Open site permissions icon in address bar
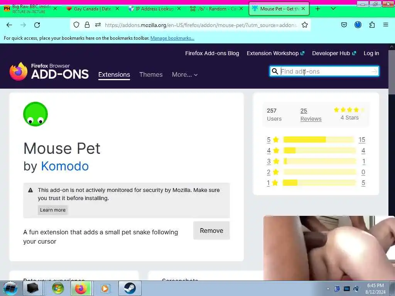The width and height of the screenshot is (395, 296). pyautogui.click(x=98, y=25)
